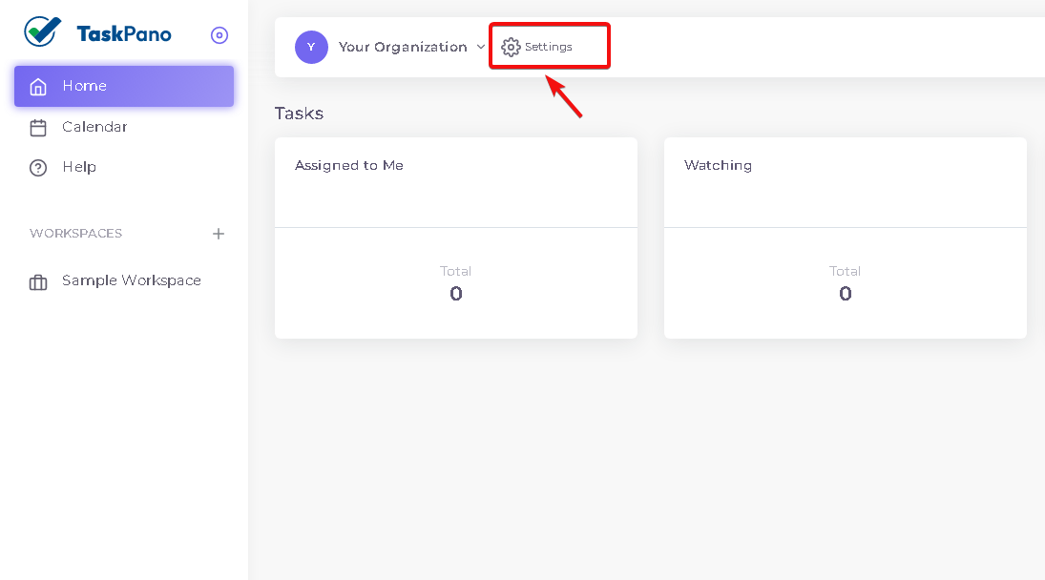
Task: Open the Help question mark icon
Action: click(x=38, y=168)
